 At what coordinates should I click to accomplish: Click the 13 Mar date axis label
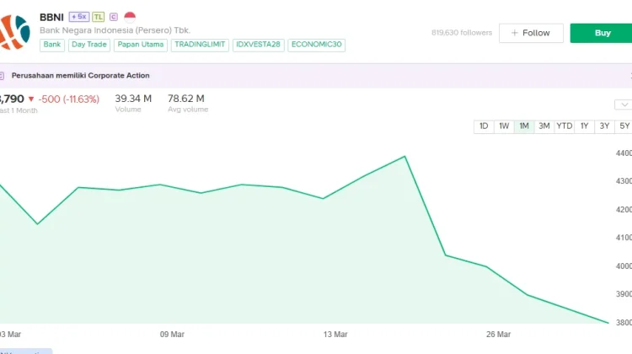335,335
